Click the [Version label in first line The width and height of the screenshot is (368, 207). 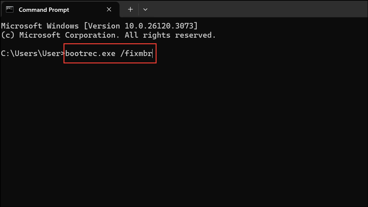click(x=102, y=26)
